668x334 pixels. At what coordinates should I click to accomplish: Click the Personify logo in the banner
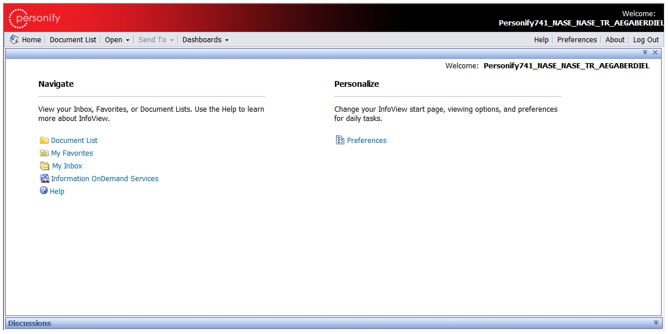[x=35, y=19]
